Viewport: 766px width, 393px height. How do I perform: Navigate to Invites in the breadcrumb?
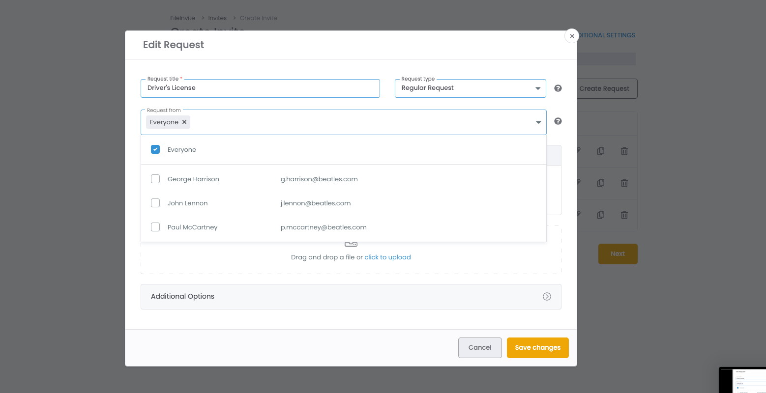coord(217,18)
